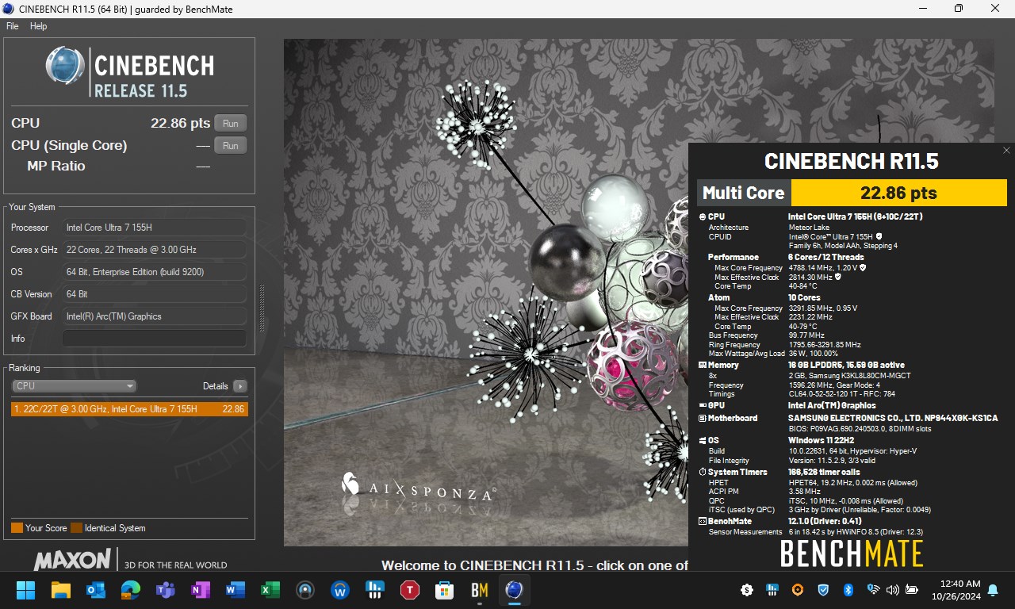Click the Cores x GHz field value
The height and width of the screenshot is (609, 1015).
point(155,250)
